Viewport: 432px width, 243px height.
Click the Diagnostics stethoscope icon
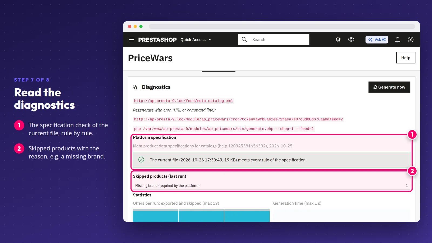click(135, 87)
